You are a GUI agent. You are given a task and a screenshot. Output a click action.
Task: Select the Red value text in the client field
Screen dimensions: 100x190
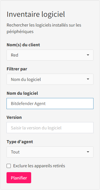click(15, 55)
